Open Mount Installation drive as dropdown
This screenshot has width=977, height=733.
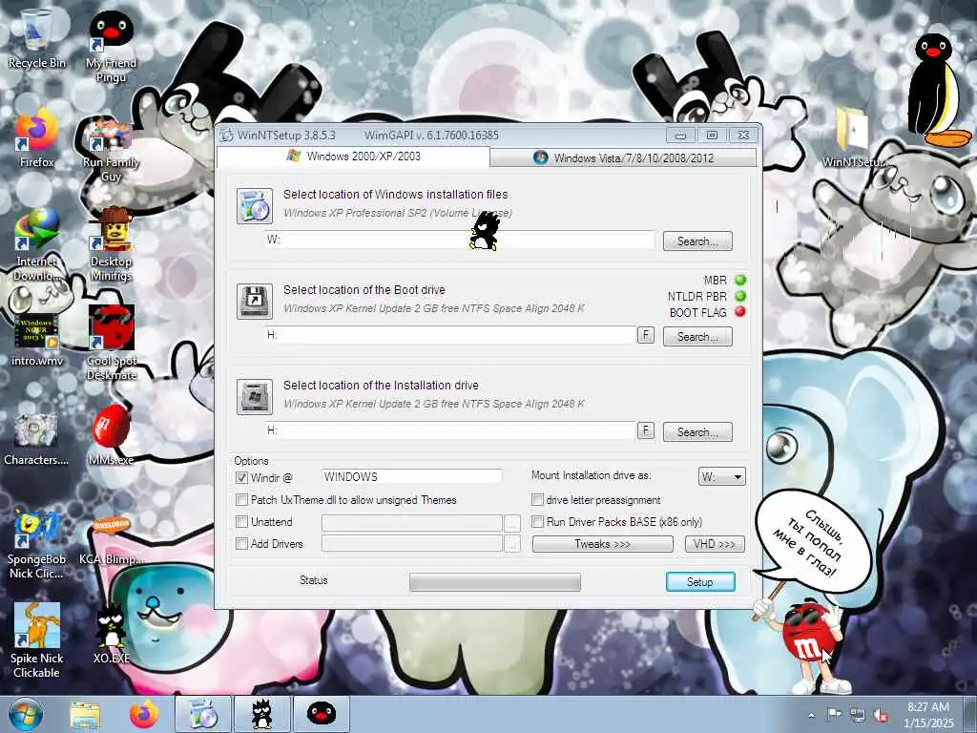[x=721, y=477]
